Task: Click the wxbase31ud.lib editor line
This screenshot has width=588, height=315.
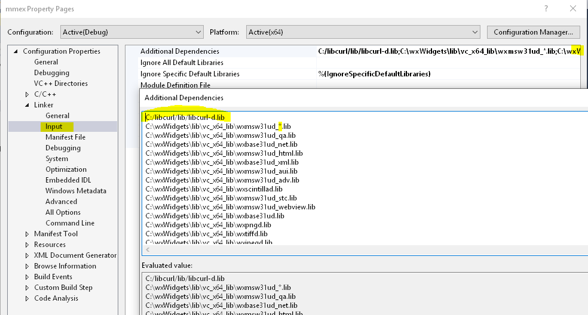Action: [x=215, y=216]
